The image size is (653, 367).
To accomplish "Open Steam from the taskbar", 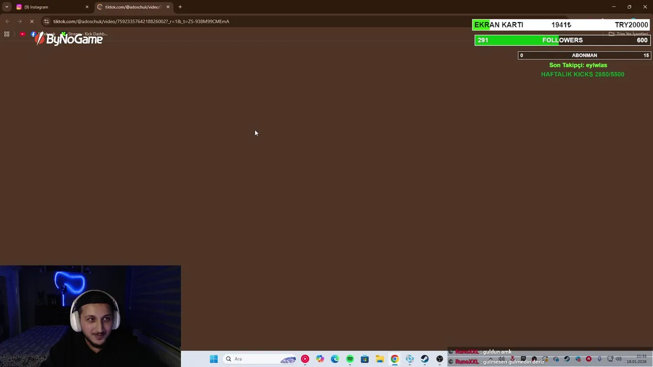I will point(424,359).
